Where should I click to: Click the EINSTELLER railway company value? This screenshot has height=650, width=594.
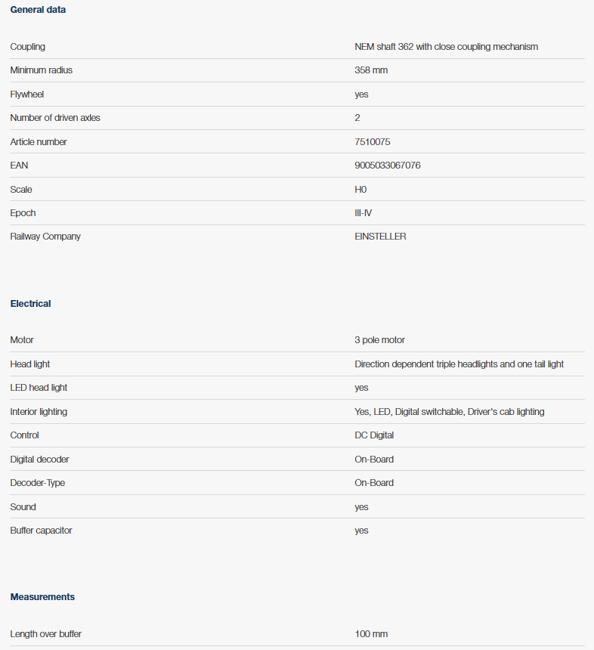click(380, 237)
